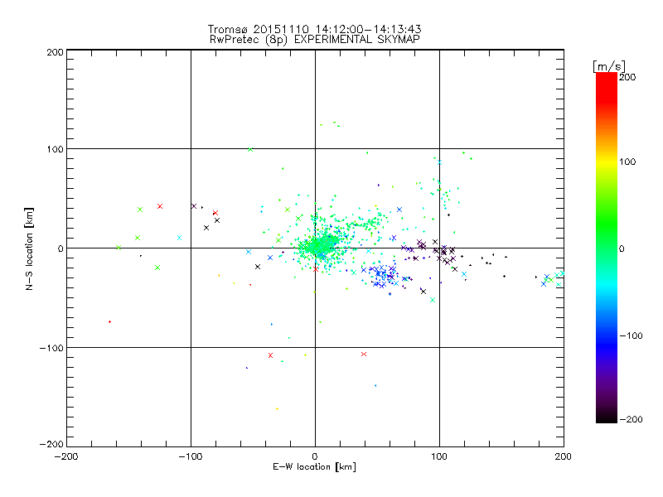
Task: Click the subtitle 'RwPretec (8p) EXPERIMENTAL SKYMAP'
Action: (315, 40)
